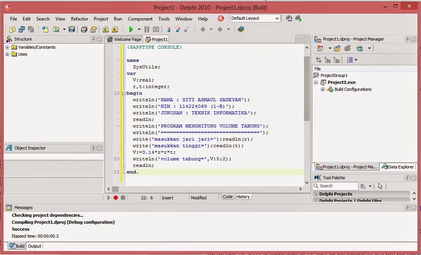Expand the Variables/Constants tree node

[x=7, y=47]
